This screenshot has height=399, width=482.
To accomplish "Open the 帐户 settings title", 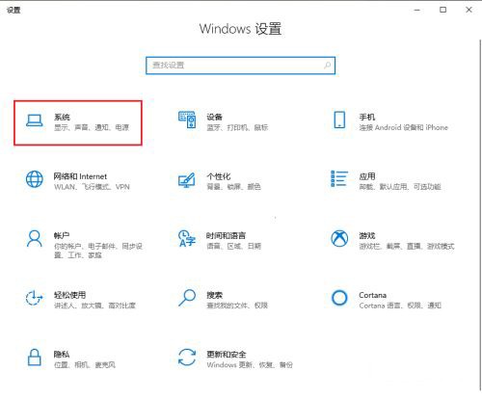I will point(62,236).
